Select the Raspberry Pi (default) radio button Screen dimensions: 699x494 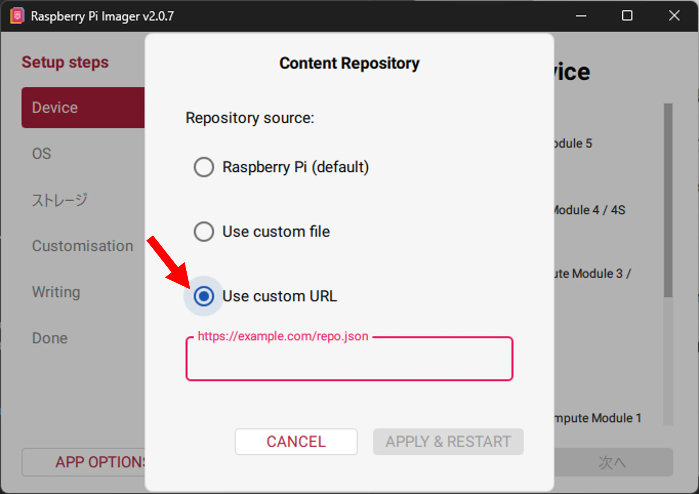[204, 167]
